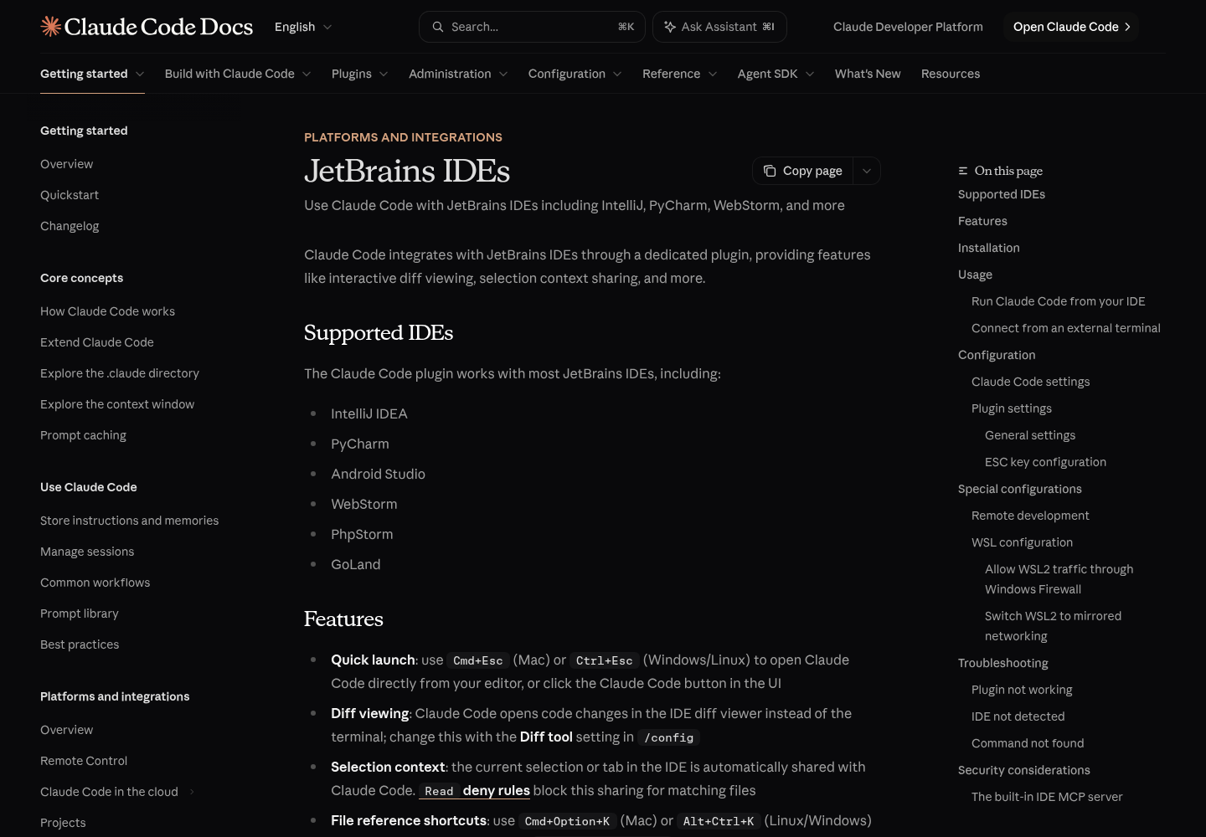Click the Open Claude Code button
Viewport: 1206px width, 837px height.
click(1071, 27)
